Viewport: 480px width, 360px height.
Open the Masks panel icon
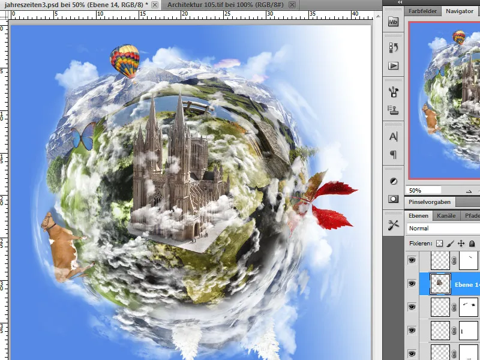393,199
